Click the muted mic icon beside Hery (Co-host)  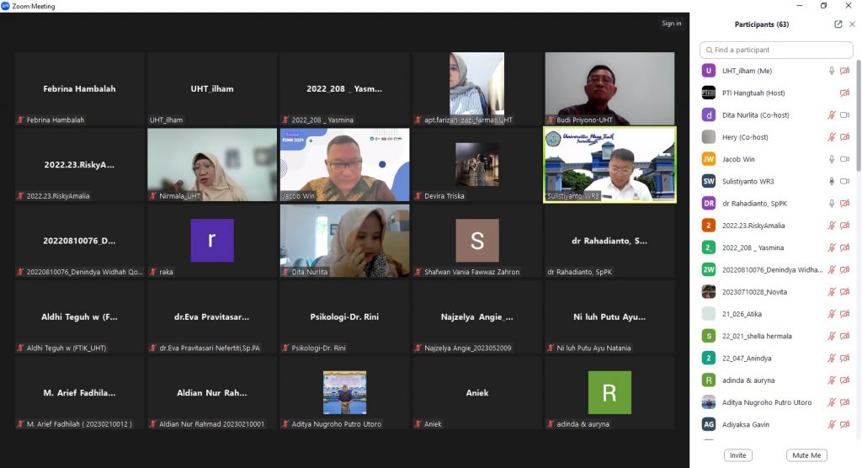832,136
